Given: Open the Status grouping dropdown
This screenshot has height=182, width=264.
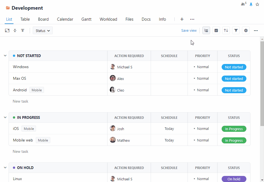Looking at the screenshot, I should pyautogui.click(x=43, y=31).
